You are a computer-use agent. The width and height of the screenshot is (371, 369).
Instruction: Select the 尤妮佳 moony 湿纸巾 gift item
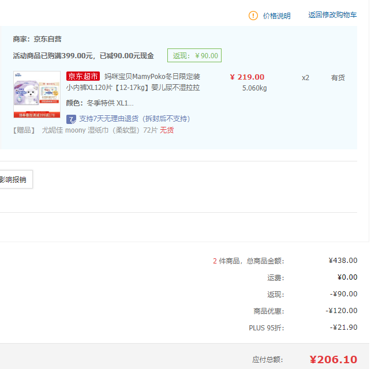point(99,130)
